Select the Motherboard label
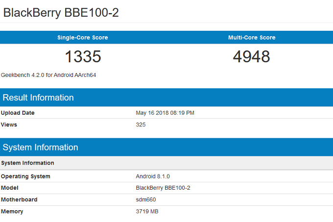Viewport: 333px width, 222px height. point(19,199)
